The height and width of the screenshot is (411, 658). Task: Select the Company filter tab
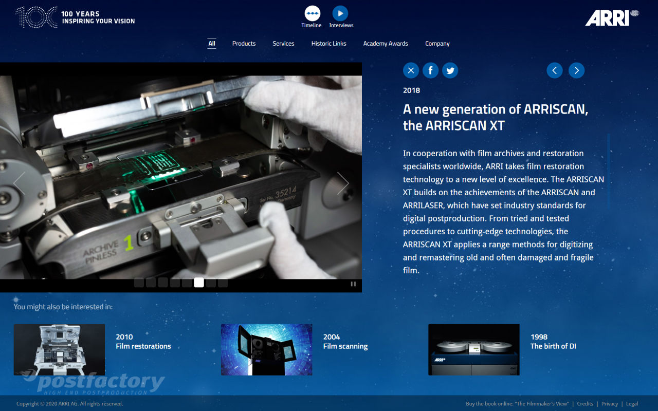(x=437, y=44)
